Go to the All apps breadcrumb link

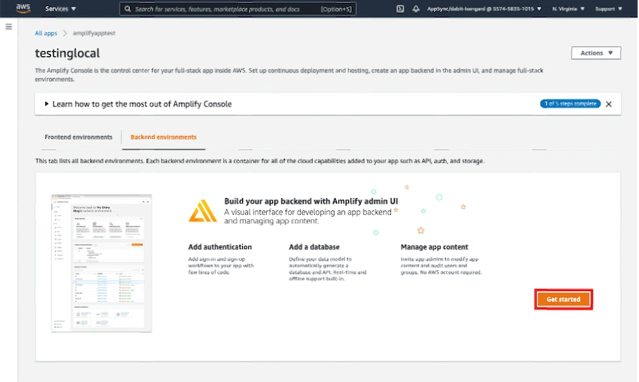click(46, 33)
